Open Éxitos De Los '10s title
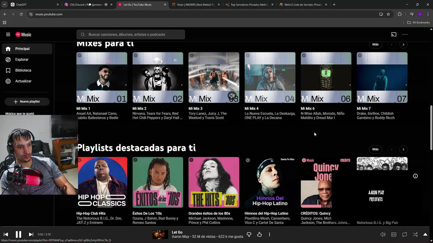The height and width of the screenshot is (243, 433). coord(147,213)
